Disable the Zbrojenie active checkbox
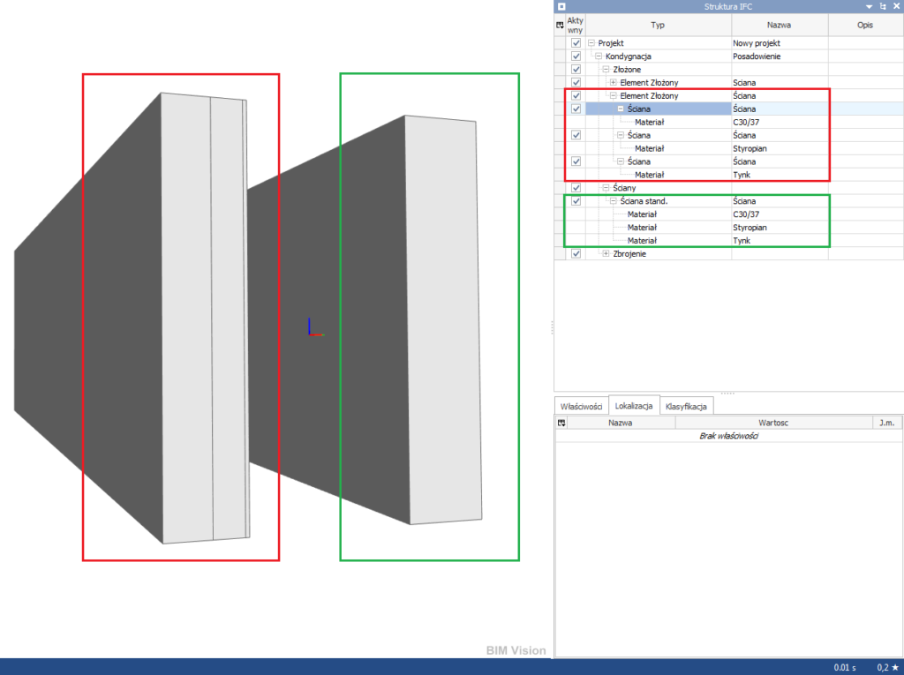The height and width of the screenshot is (675, 904). (x=576, y=254)
